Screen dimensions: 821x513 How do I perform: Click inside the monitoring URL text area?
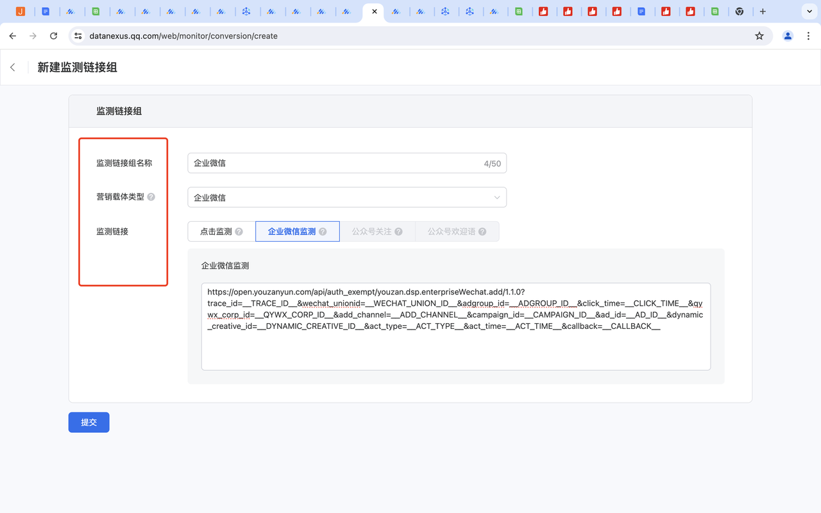pyautogui.click(x=456, y=326)
